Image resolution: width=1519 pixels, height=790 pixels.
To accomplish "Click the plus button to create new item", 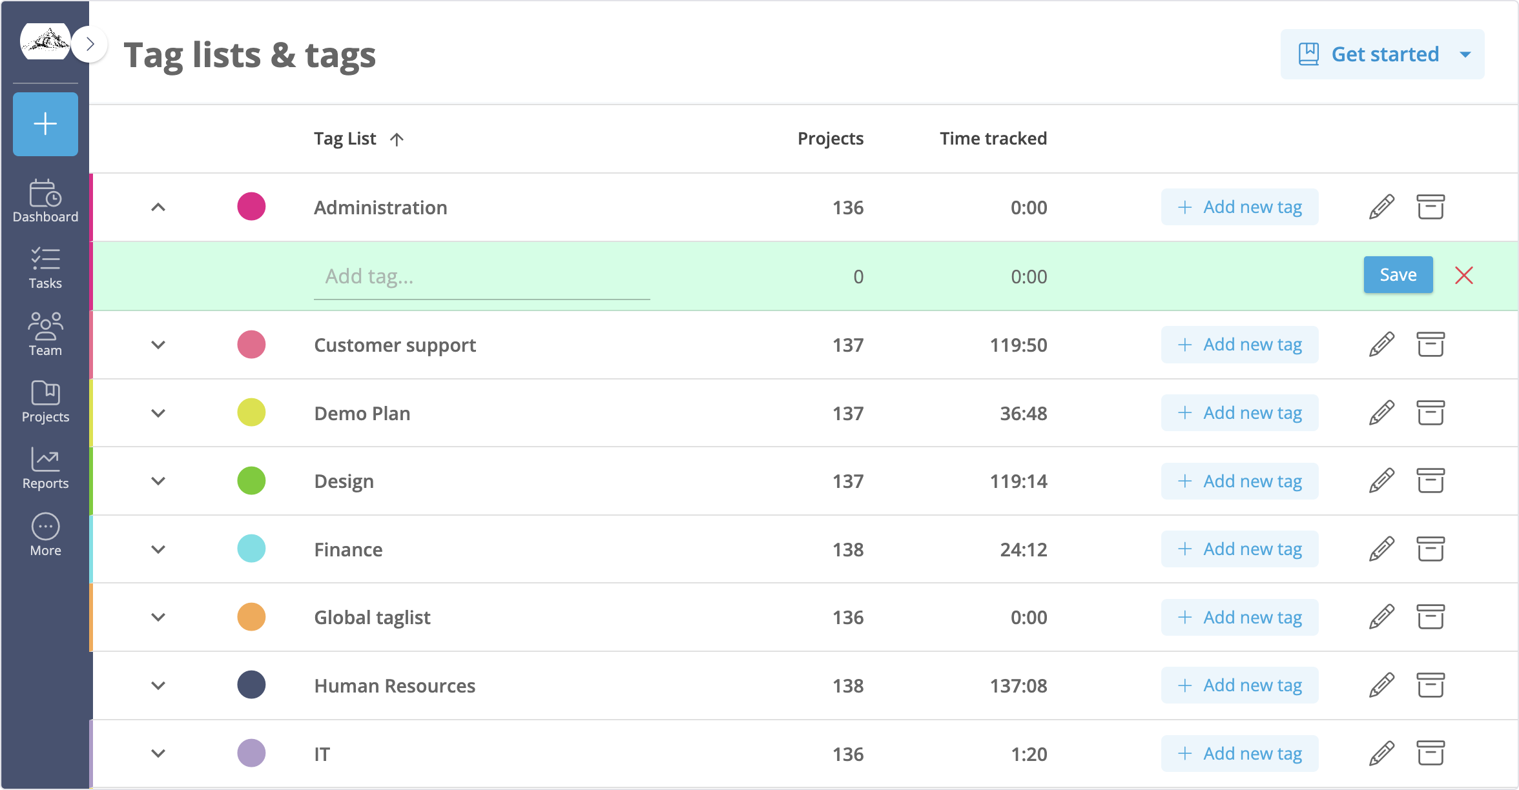I will [x=45, y=124].
